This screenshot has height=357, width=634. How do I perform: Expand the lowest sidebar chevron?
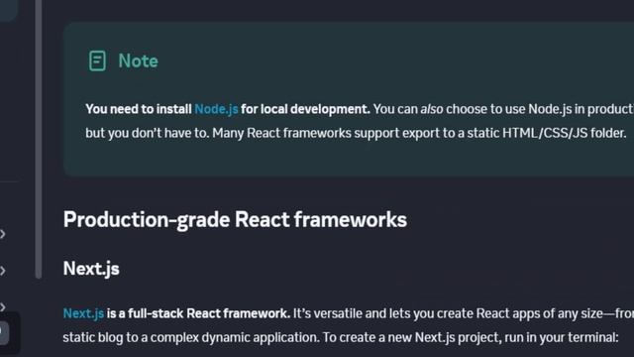[3, 306]
